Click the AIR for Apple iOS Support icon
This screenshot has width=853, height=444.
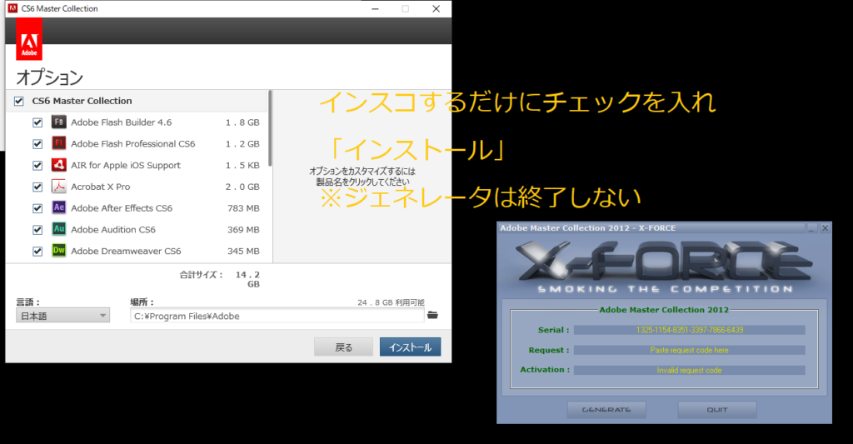59,164
